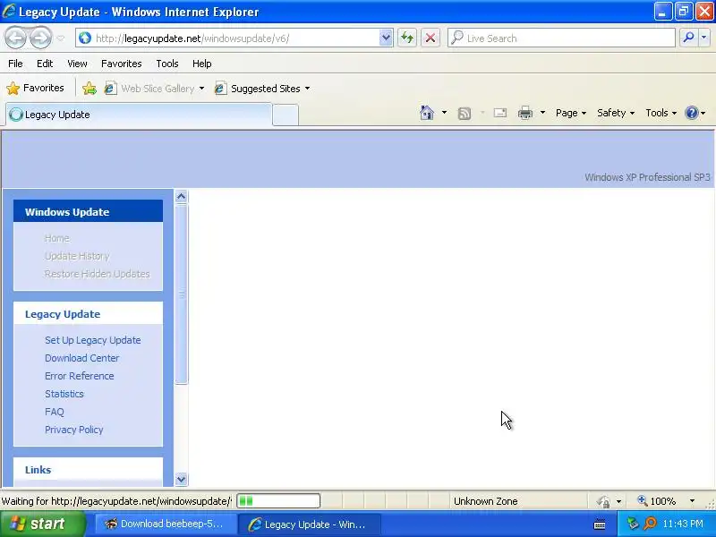Expand Web Slice Gallery dropdown arrow
Viewport: 716px width, 537px height.
coord(202,89)
